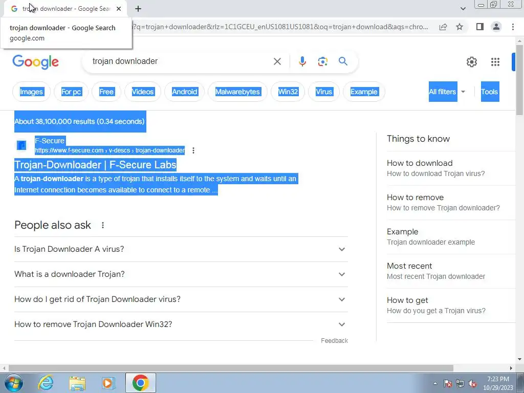Open the Chrome profile avatar icon
This screenshot has width=524, height=393.
496,27
